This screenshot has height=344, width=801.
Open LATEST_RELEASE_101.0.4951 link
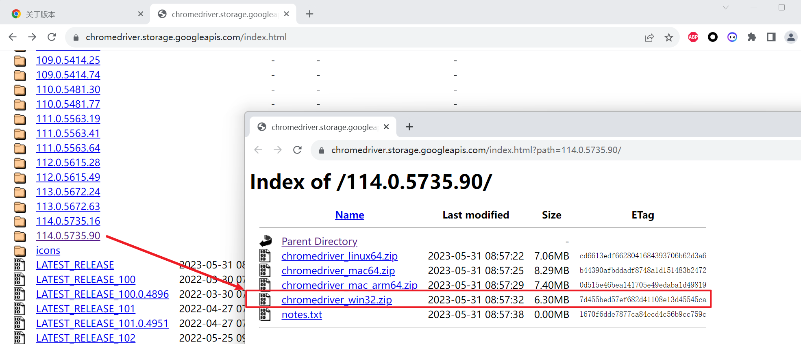click(x=102, y=323)
